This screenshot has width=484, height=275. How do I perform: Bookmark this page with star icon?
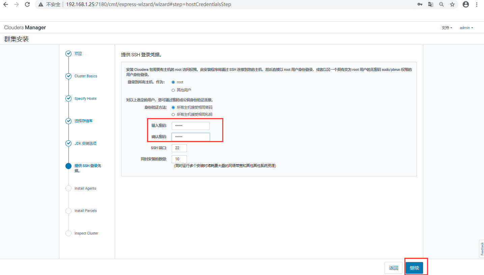452,4
